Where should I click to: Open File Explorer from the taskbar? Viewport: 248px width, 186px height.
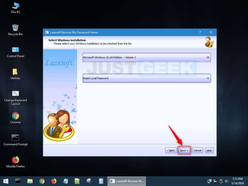[30, 181]
